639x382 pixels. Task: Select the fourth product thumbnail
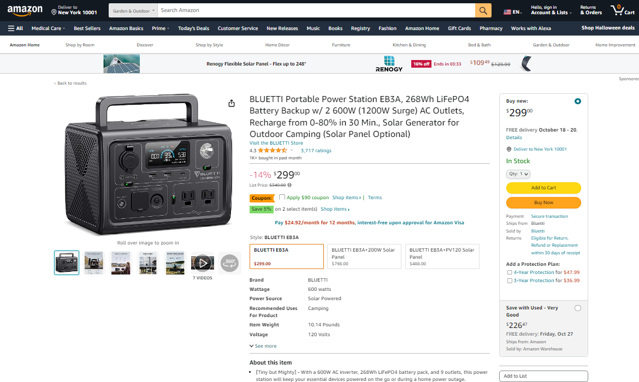(148, 262)
